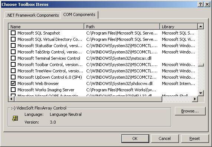Enable Microsoft Toolbar Control checkbox

pos(13,64)
